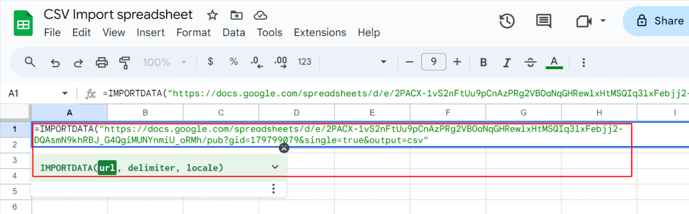Open the Edit menu

pyautogui.click(x=81, y=33)
